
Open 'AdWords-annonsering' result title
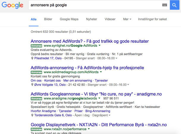click(87, 68)
